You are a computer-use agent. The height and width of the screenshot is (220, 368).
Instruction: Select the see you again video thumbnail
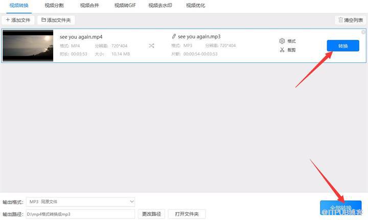[28, 46]
